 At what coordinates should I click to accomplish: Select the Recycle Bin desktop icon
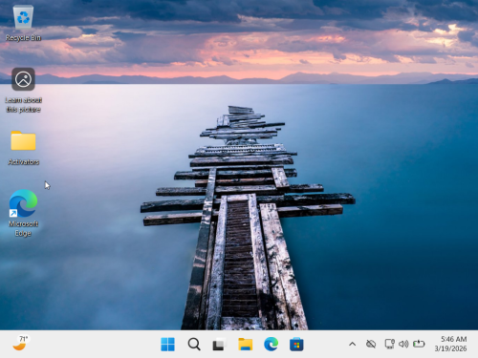23,23
